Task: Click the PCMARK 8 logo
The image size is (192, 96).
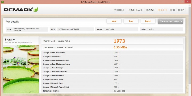Action: (21, 10)
